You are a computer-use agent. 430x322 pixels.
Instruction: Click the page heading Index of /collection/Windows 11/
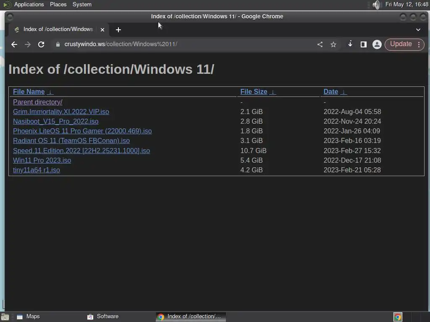tap(111, 69)
